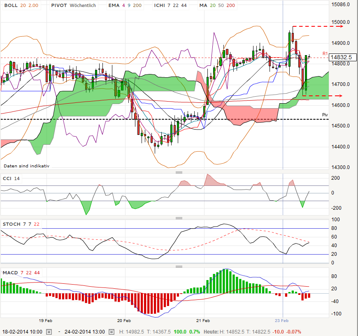The width and height of the screenshot is (358, 336).
Task: Open the ICHI 7 22 44 indicator settings
Action: point(170,5)
